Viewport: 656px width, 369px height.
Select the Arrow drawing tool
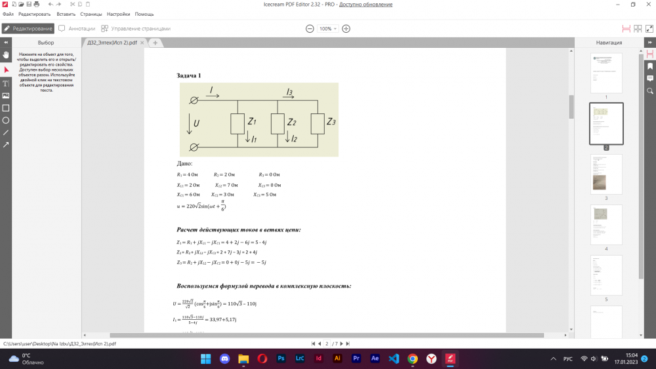pyautogui.click(x=6, y=145)
